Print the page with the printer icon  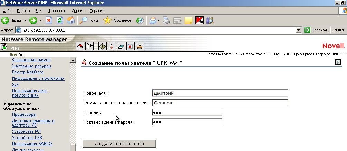point(166,20)
